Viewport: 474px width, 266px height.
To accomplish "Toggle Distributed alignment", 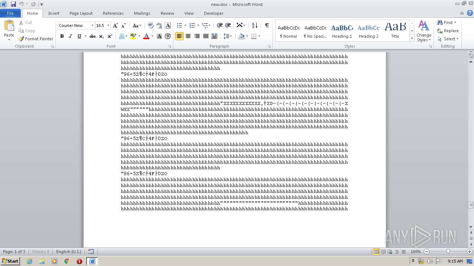I will (x=214, y=36).
